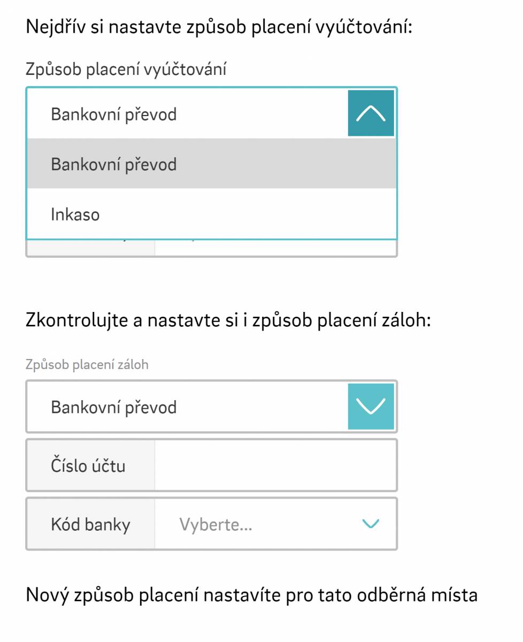Open the Kód banky small chevron arrow
The width and height of the screenshot is (523, 642).
click(371, 524)
